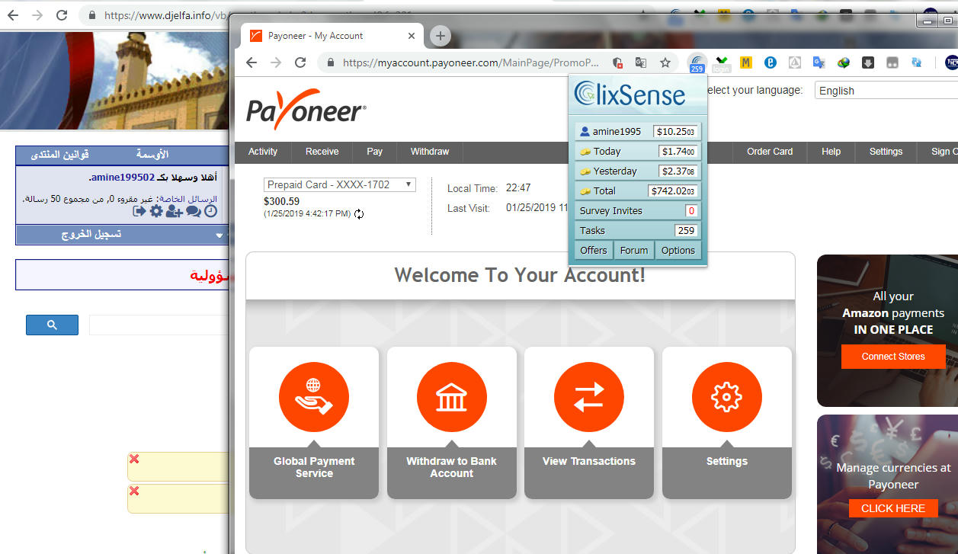Click the Yesterday earnings row in ClixSense
The width and height of the screenshot is (958, 554).
tap(638, 171)
